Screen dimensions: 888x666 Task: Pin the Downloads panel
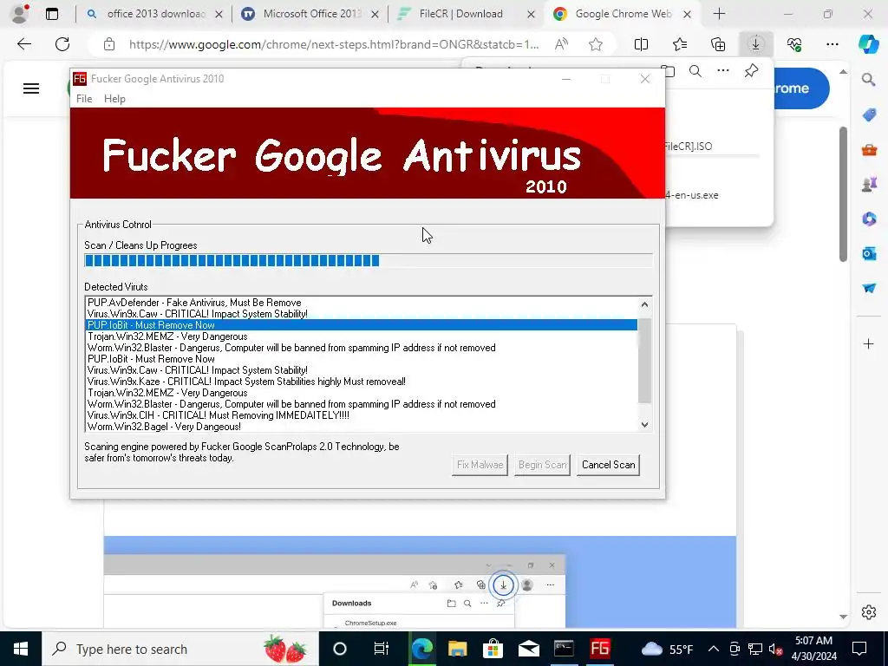(751, 71)
